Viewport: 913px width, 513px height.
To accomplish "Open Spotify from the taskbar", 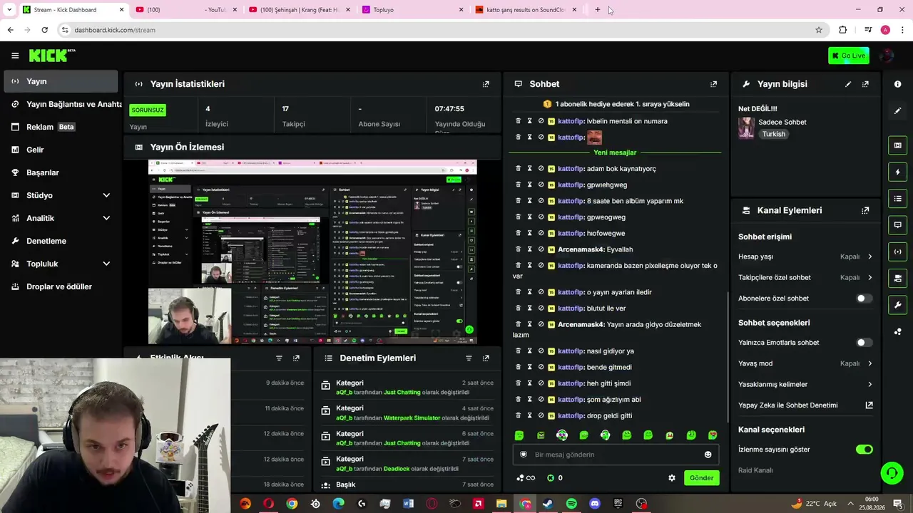I will (x=571, y=504).
